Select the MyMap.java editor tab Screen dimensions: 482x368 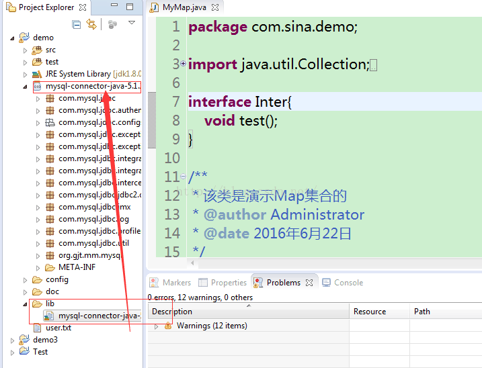point(184,7)
